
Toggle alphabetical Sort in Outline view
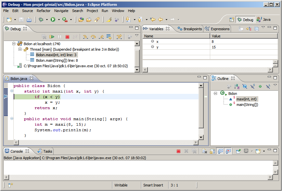pos(237,86)
